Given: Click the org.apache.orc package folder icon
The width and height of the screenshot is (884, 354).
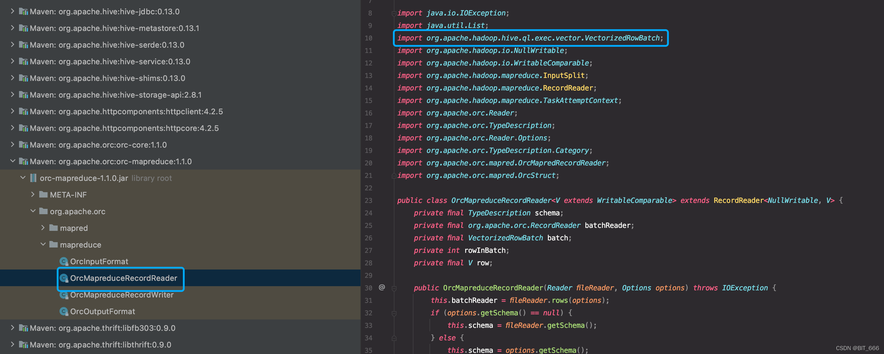Looking at the screenshot, I should point(44,211).
